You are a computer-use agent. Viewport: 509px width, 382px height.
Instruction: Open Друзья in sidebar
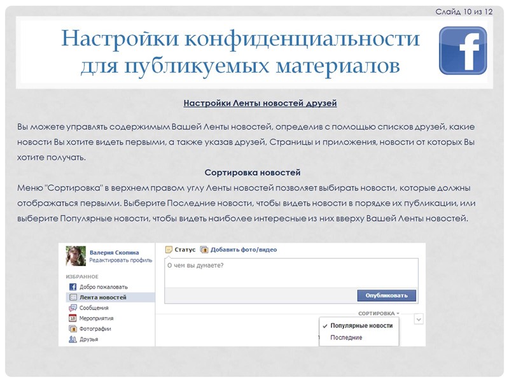[x=88, y=339]
